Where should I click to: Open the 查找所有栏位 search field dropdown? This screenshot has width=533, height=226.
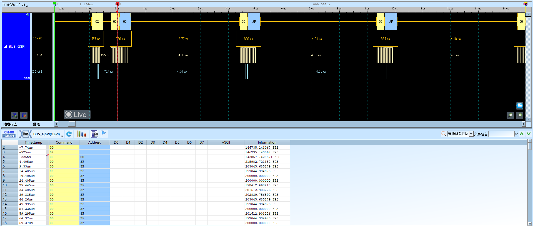point(471,134)
